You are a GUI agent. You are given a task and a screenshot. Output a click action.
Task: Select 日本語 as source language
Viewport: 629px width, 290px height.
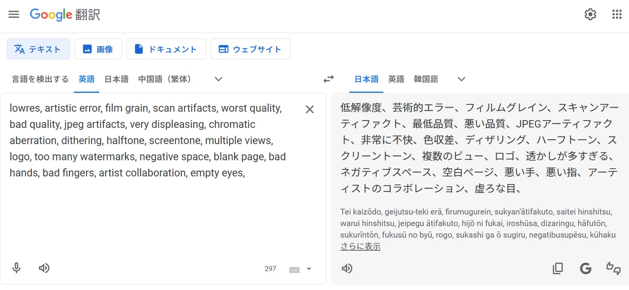(116, 79)
